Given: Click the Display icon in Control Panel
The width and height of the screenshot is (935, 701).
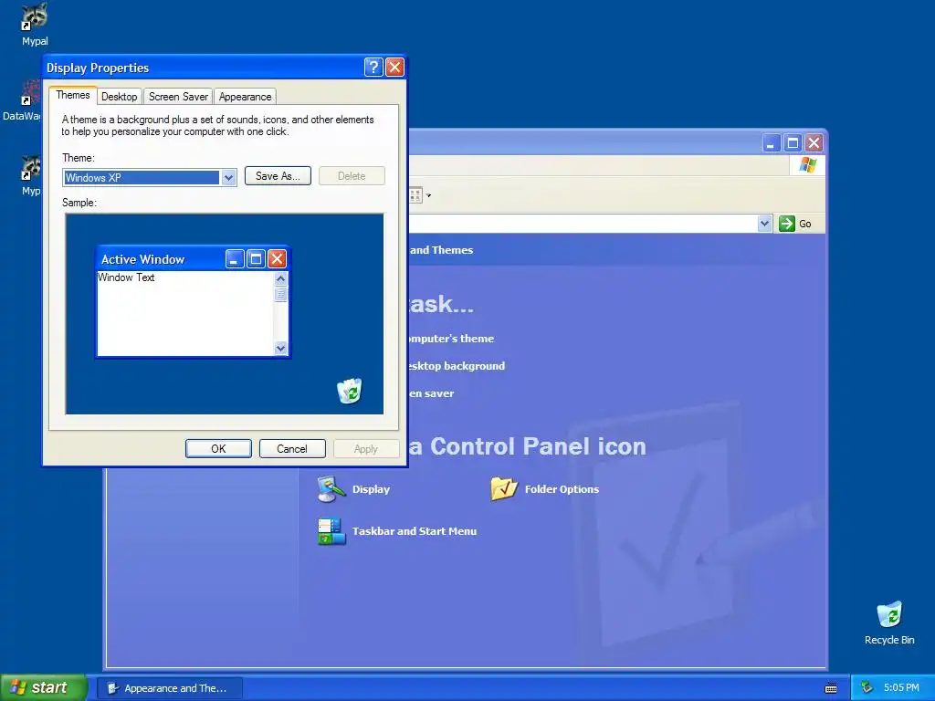Looking at the screenshot, I should [x=331, y=489].
